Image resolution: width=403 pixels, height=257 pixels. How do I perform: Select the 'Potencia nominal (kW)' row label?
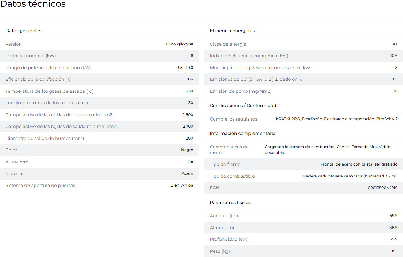point(31,56)
